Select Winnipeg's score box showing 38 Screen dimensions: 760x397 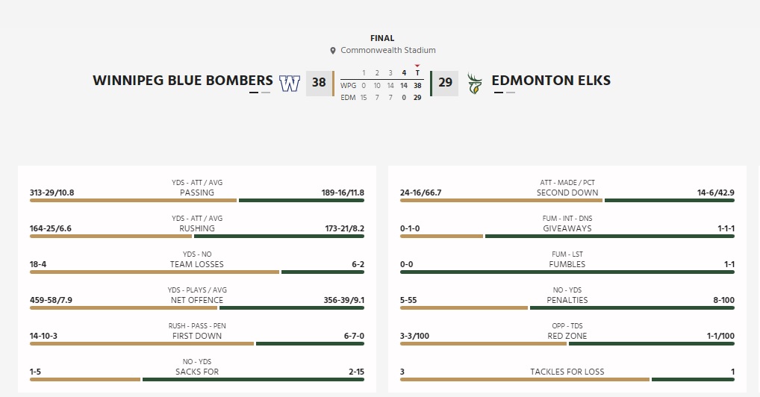click(319, 83)
